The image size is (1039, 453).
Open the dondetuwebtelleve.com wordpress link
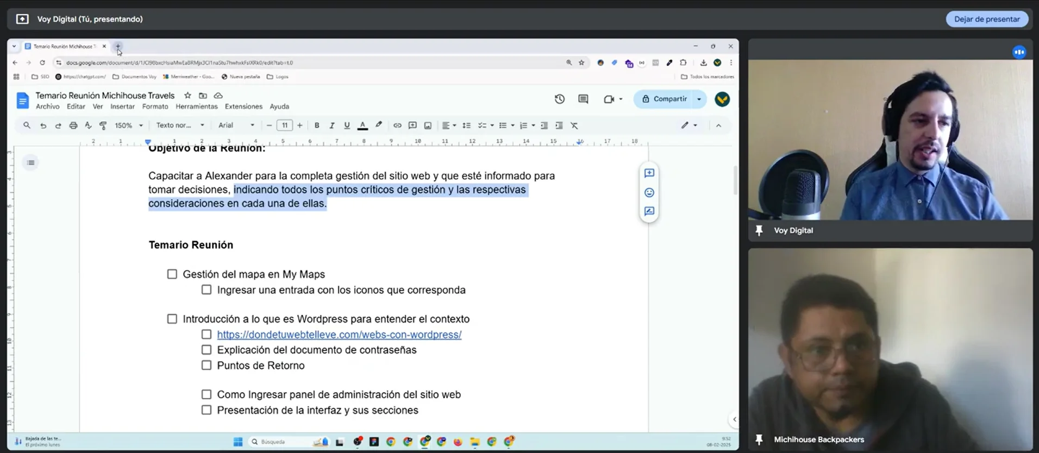pyautogui.click(x=339, y=335)
